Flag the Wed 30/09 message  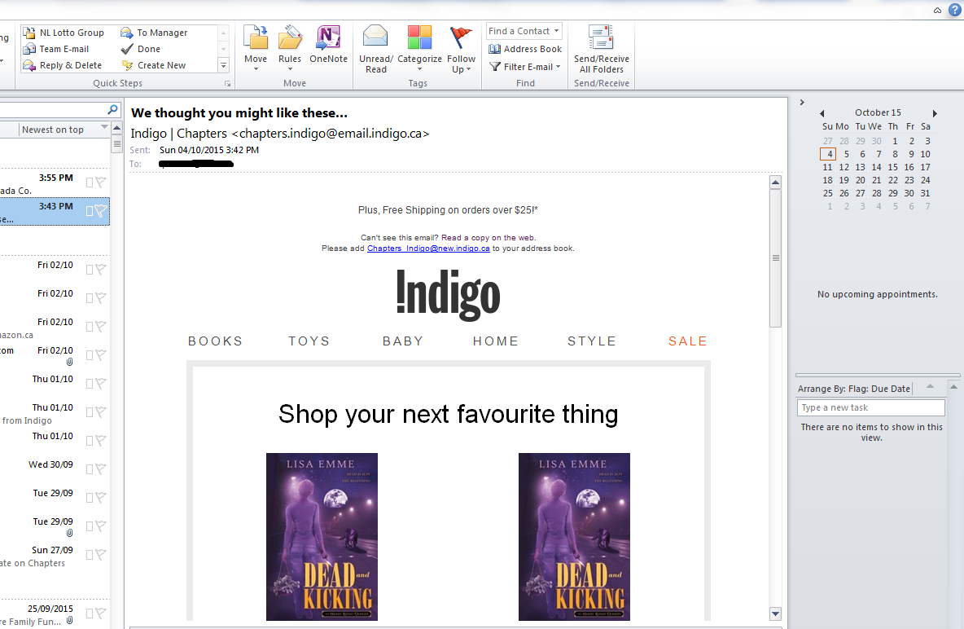[x=101, y=469]
